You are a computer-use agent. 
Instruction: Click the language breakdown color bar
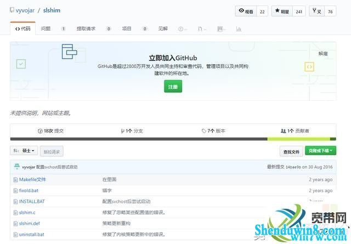click(173, 139)
